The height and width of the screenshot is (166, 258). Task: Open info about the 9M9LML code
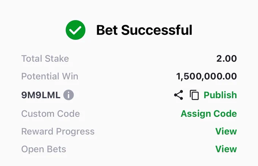click(69, 95)
